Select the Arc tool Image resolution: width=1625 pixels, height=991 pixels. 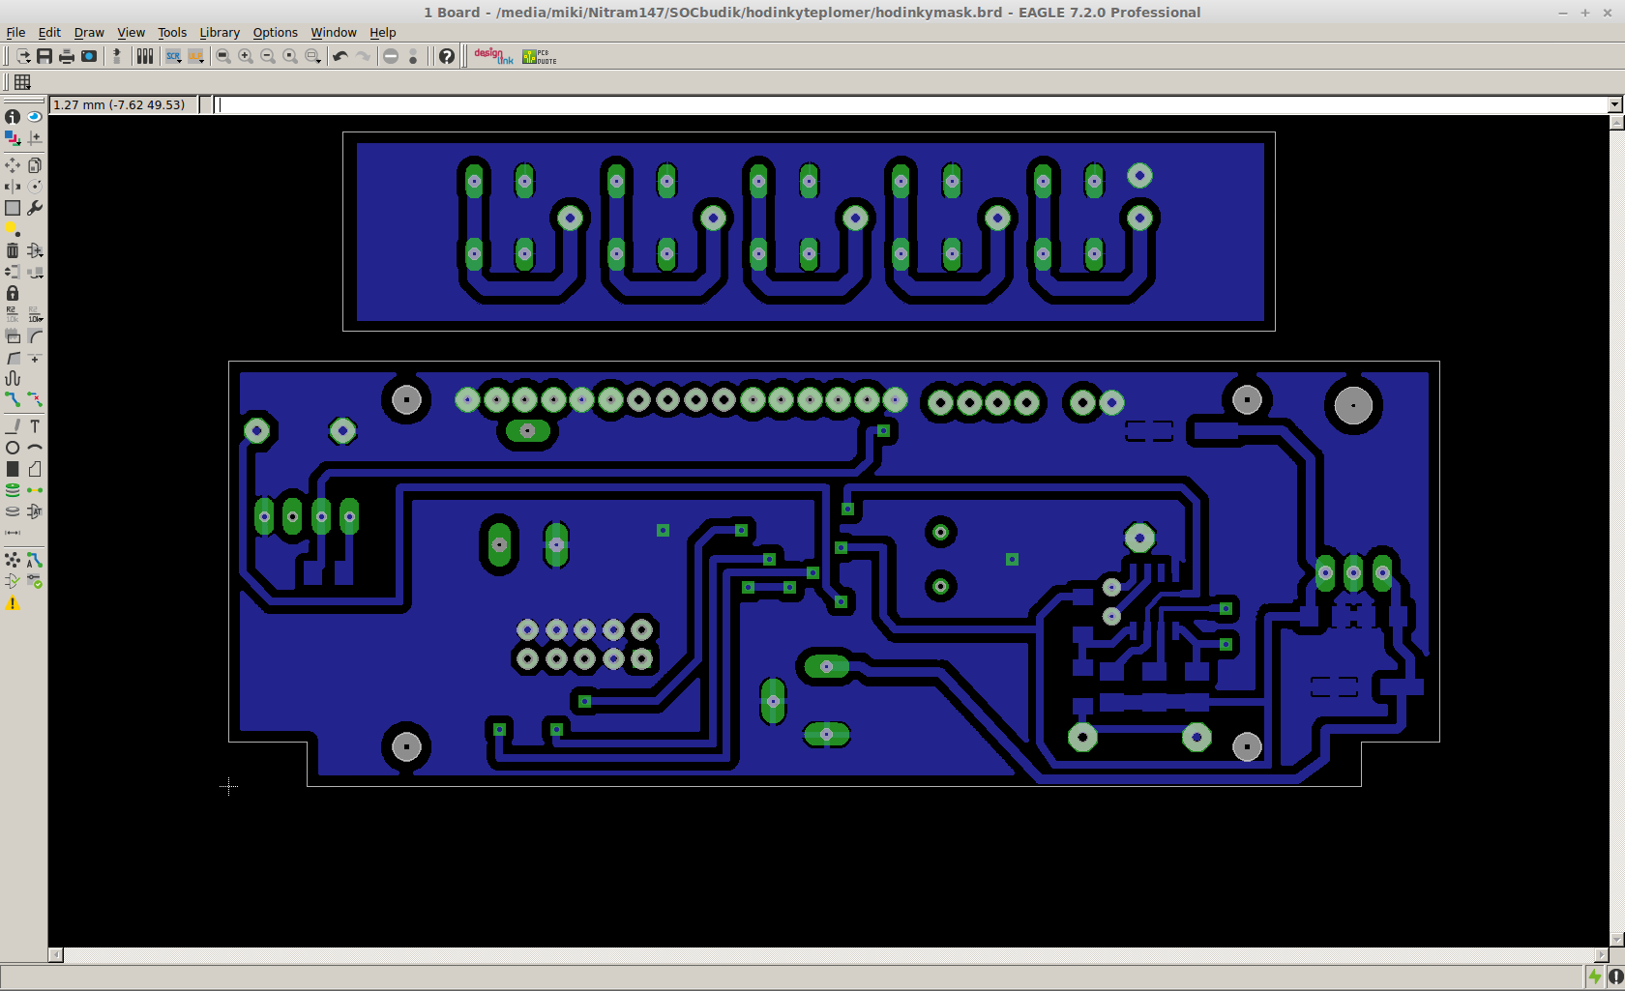coord(35,448)
